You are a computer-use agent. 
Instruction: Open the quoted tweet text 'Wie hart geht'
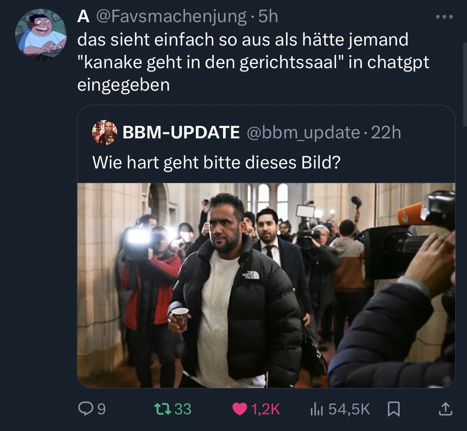coord(146,163)
